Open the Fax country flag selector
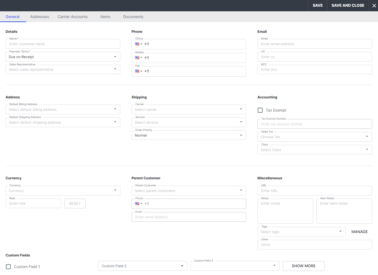Viewport: 378px width, 275px height. 139,71
